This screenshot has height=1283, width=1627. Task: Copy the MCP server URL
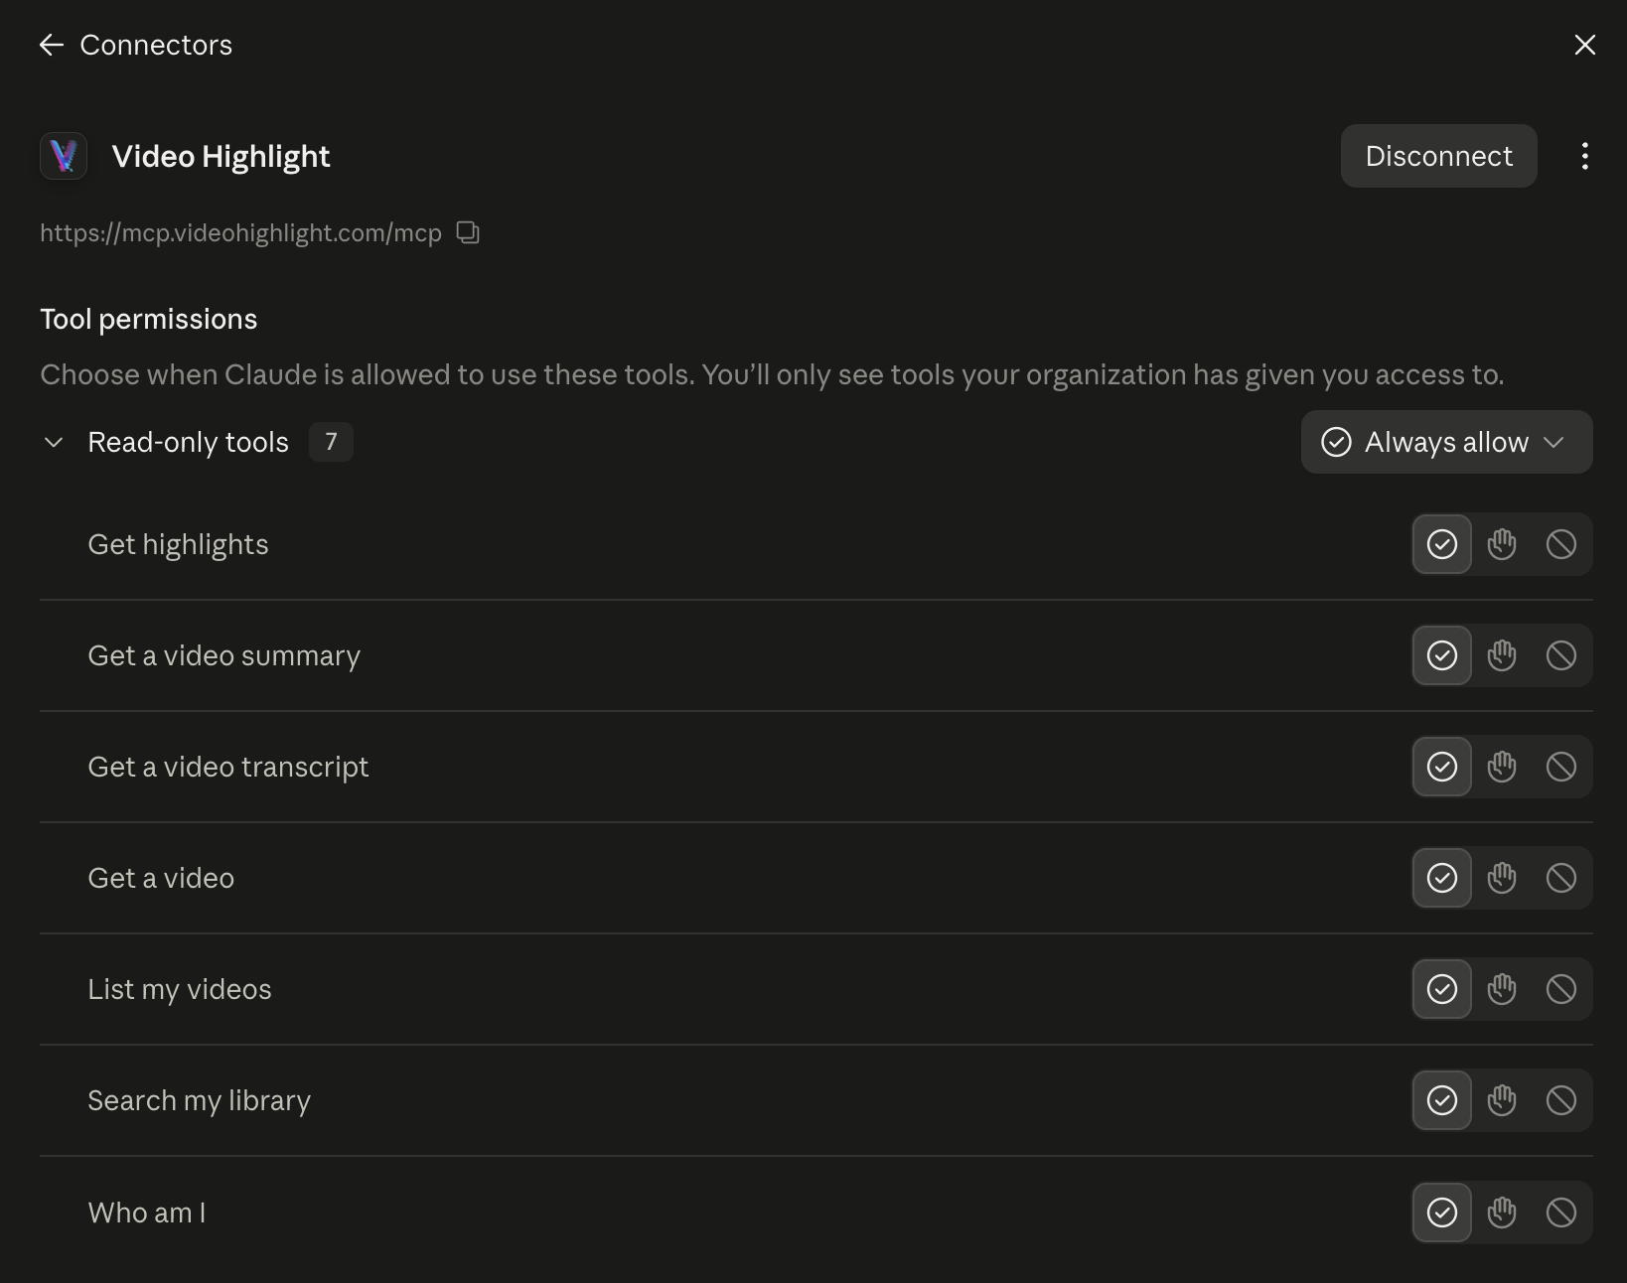[468, 232]
